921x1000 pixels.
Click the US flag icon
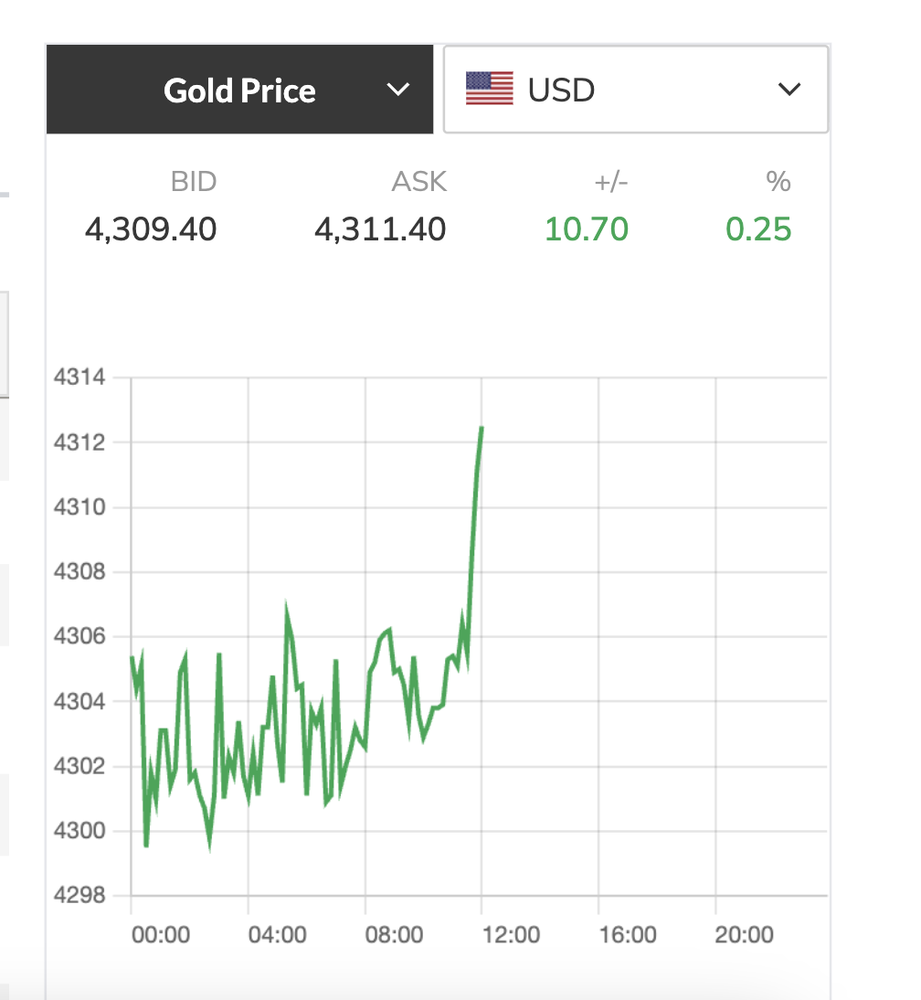click(490, 90)
